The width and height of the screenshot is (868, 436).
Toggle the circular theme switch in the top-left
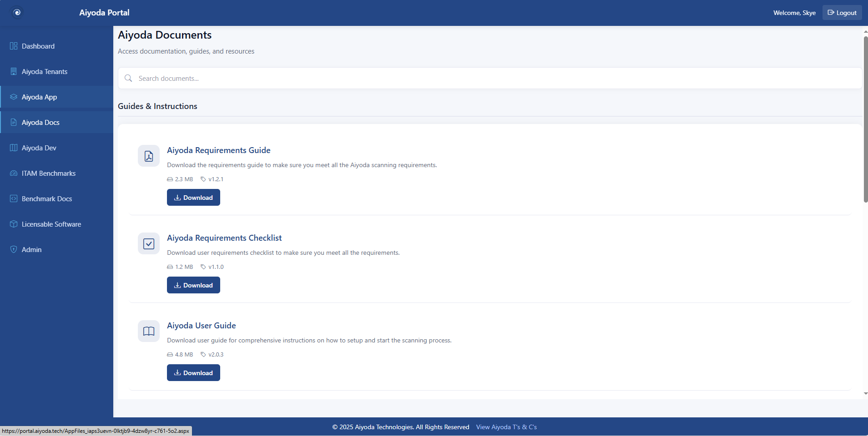[x=17, y=12]
